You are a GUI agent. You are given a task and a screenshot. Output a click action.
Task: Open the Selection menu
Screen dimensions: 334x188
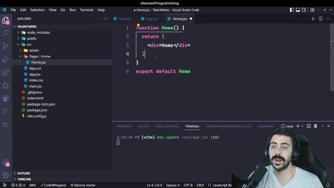click(38, 10)
